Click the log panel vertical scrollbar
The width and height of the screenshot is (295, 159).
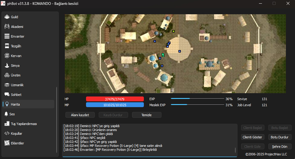coord(235,150)
